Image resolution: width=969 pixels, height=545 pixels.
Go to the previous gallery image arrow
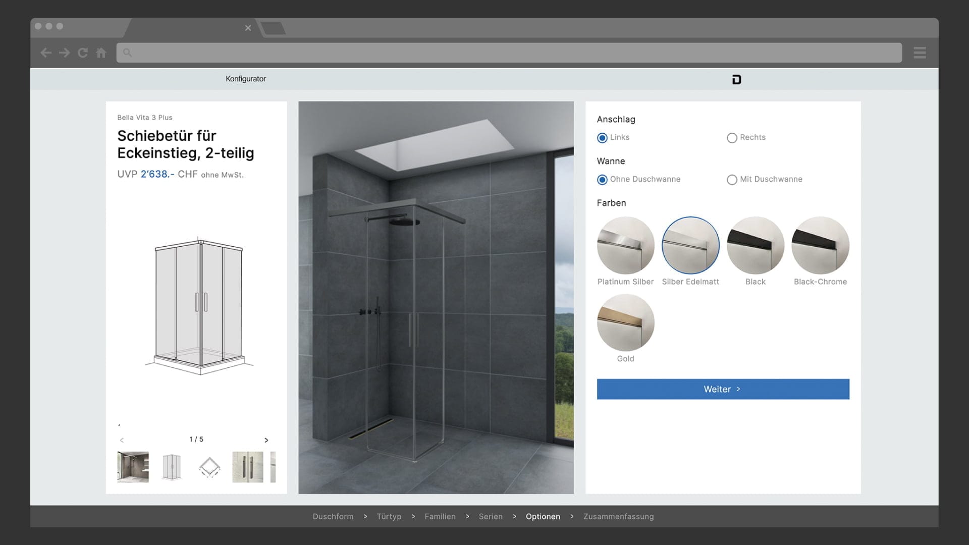pos(122,440)
